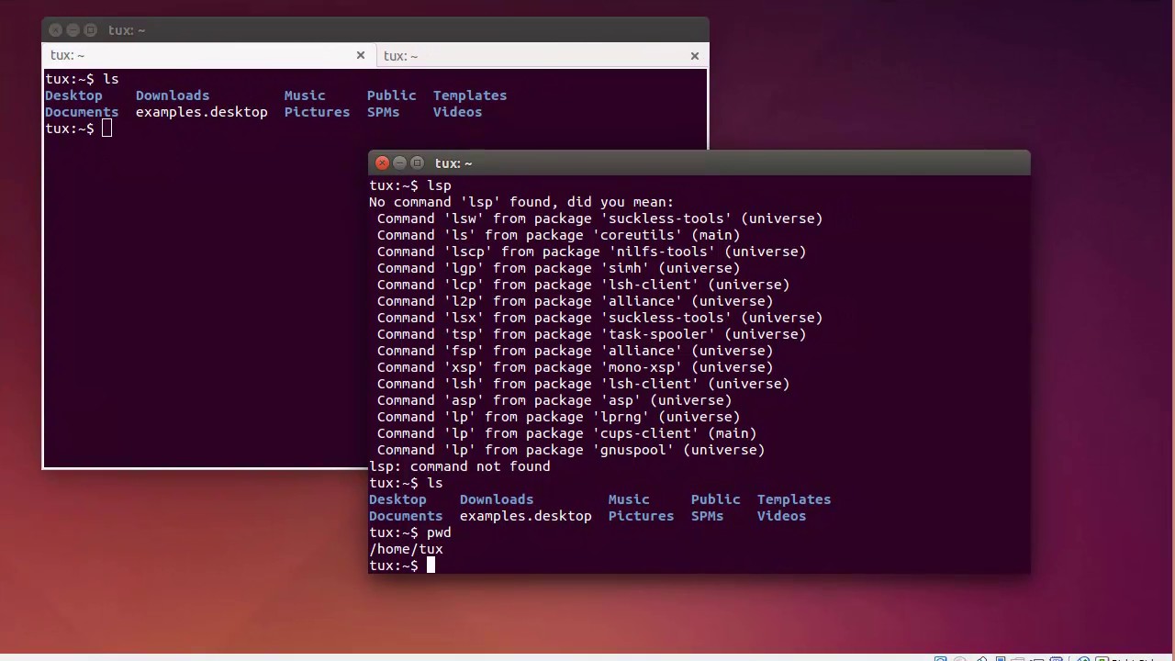The image size is (1175, 661).
Task: Click the 'tux:~$ lsp' command line in front terminal
Action: [410, 185]
